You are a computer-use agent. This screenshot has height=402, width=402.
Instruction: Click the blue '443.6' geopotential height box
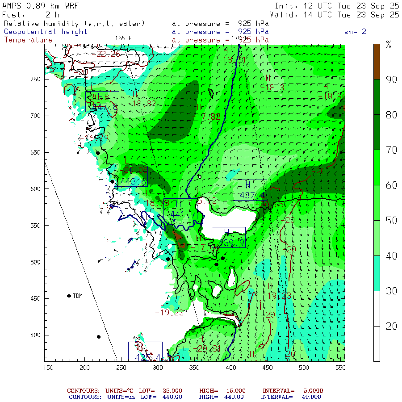coord(131,176)
